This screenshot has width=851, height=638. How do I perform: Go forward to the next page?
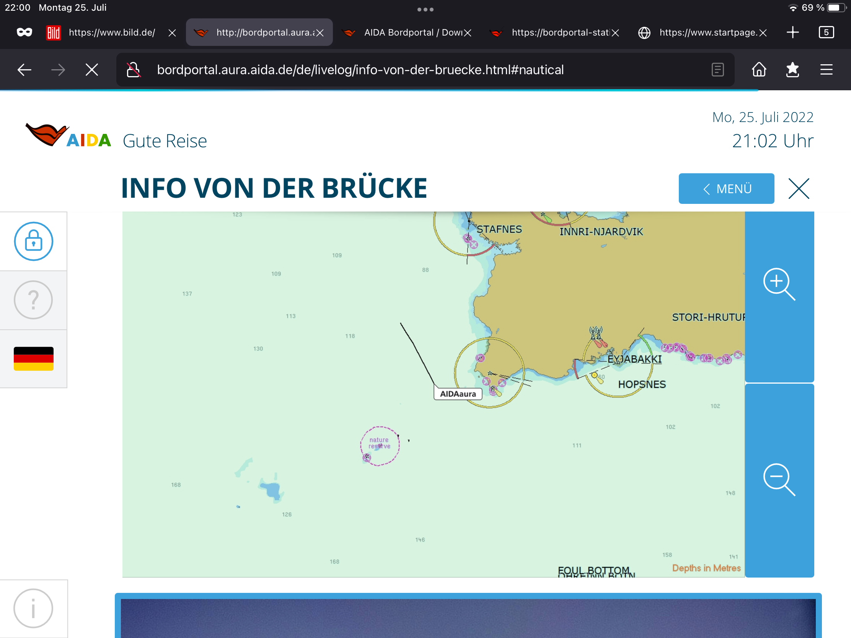pyautogui.click(x=58, y=70)
